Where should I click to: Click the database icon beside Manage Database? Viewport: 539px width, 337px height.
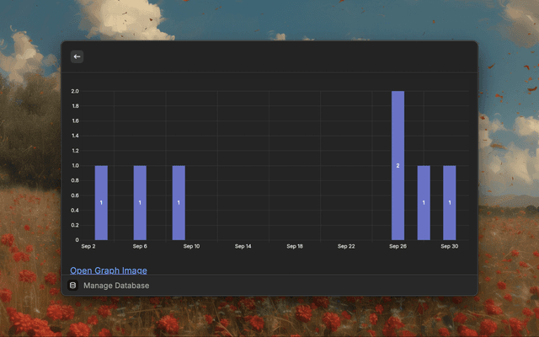pyautogui.click(x=73, y=286)
